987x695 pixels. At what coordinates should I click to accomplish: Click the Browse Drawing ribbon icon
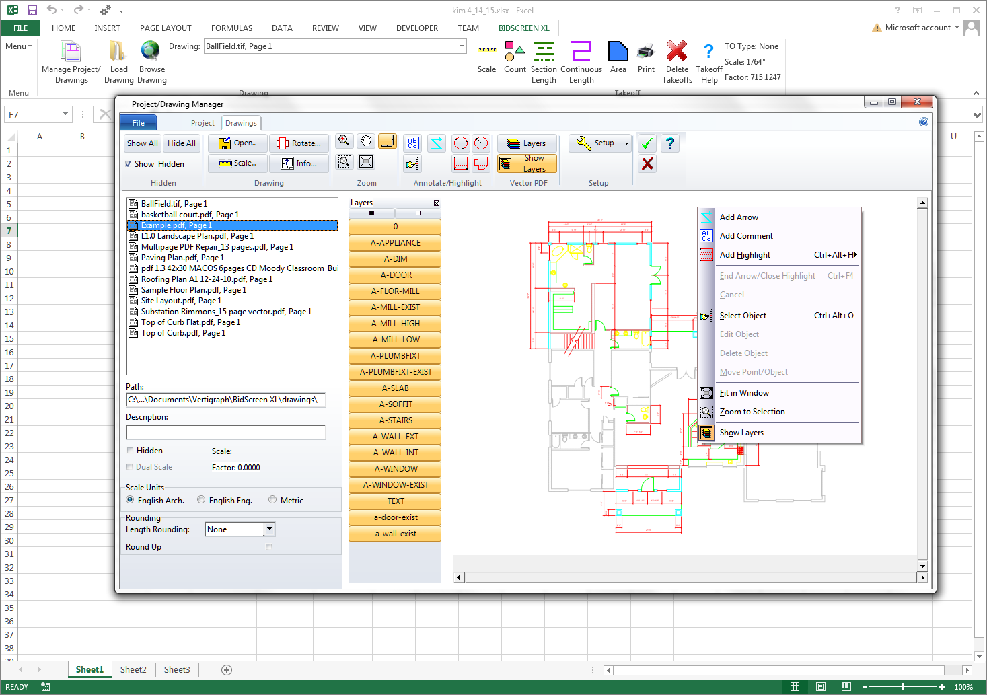click(x=152, y=63)
